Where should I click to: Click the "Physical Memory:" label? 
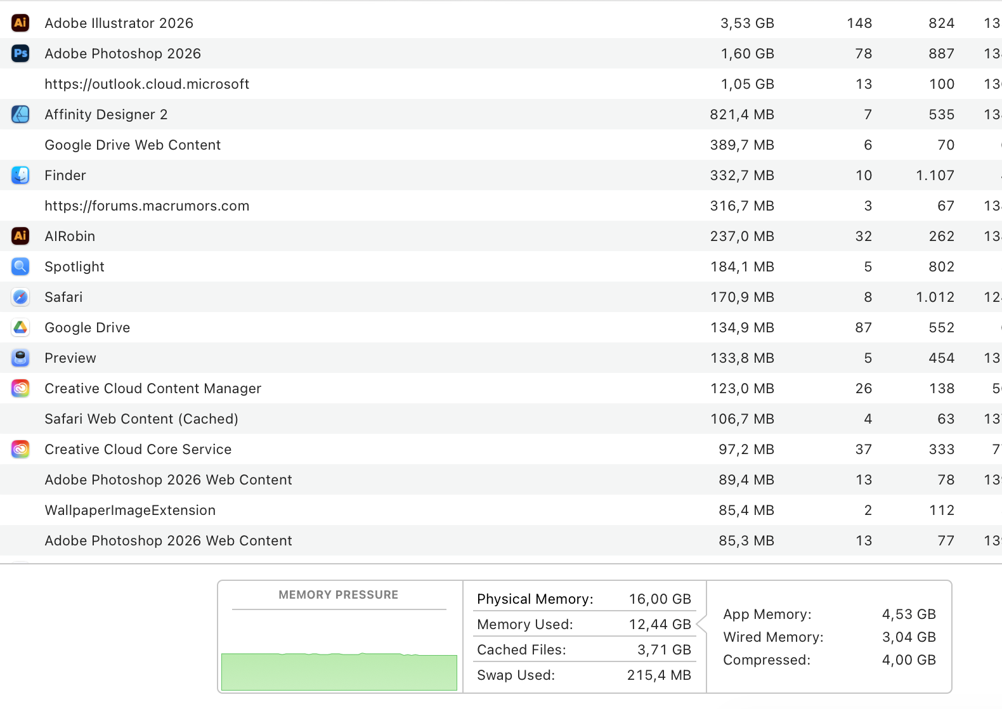535,599
